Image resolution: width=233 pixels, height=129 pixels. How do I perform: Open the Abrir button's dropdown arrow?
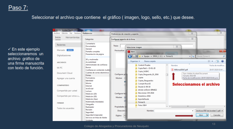click(x=207, y=115)
